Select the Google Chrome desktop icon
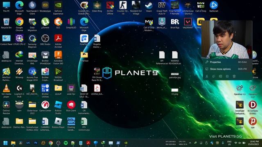 pyautogui.click(x=19, y=24)
